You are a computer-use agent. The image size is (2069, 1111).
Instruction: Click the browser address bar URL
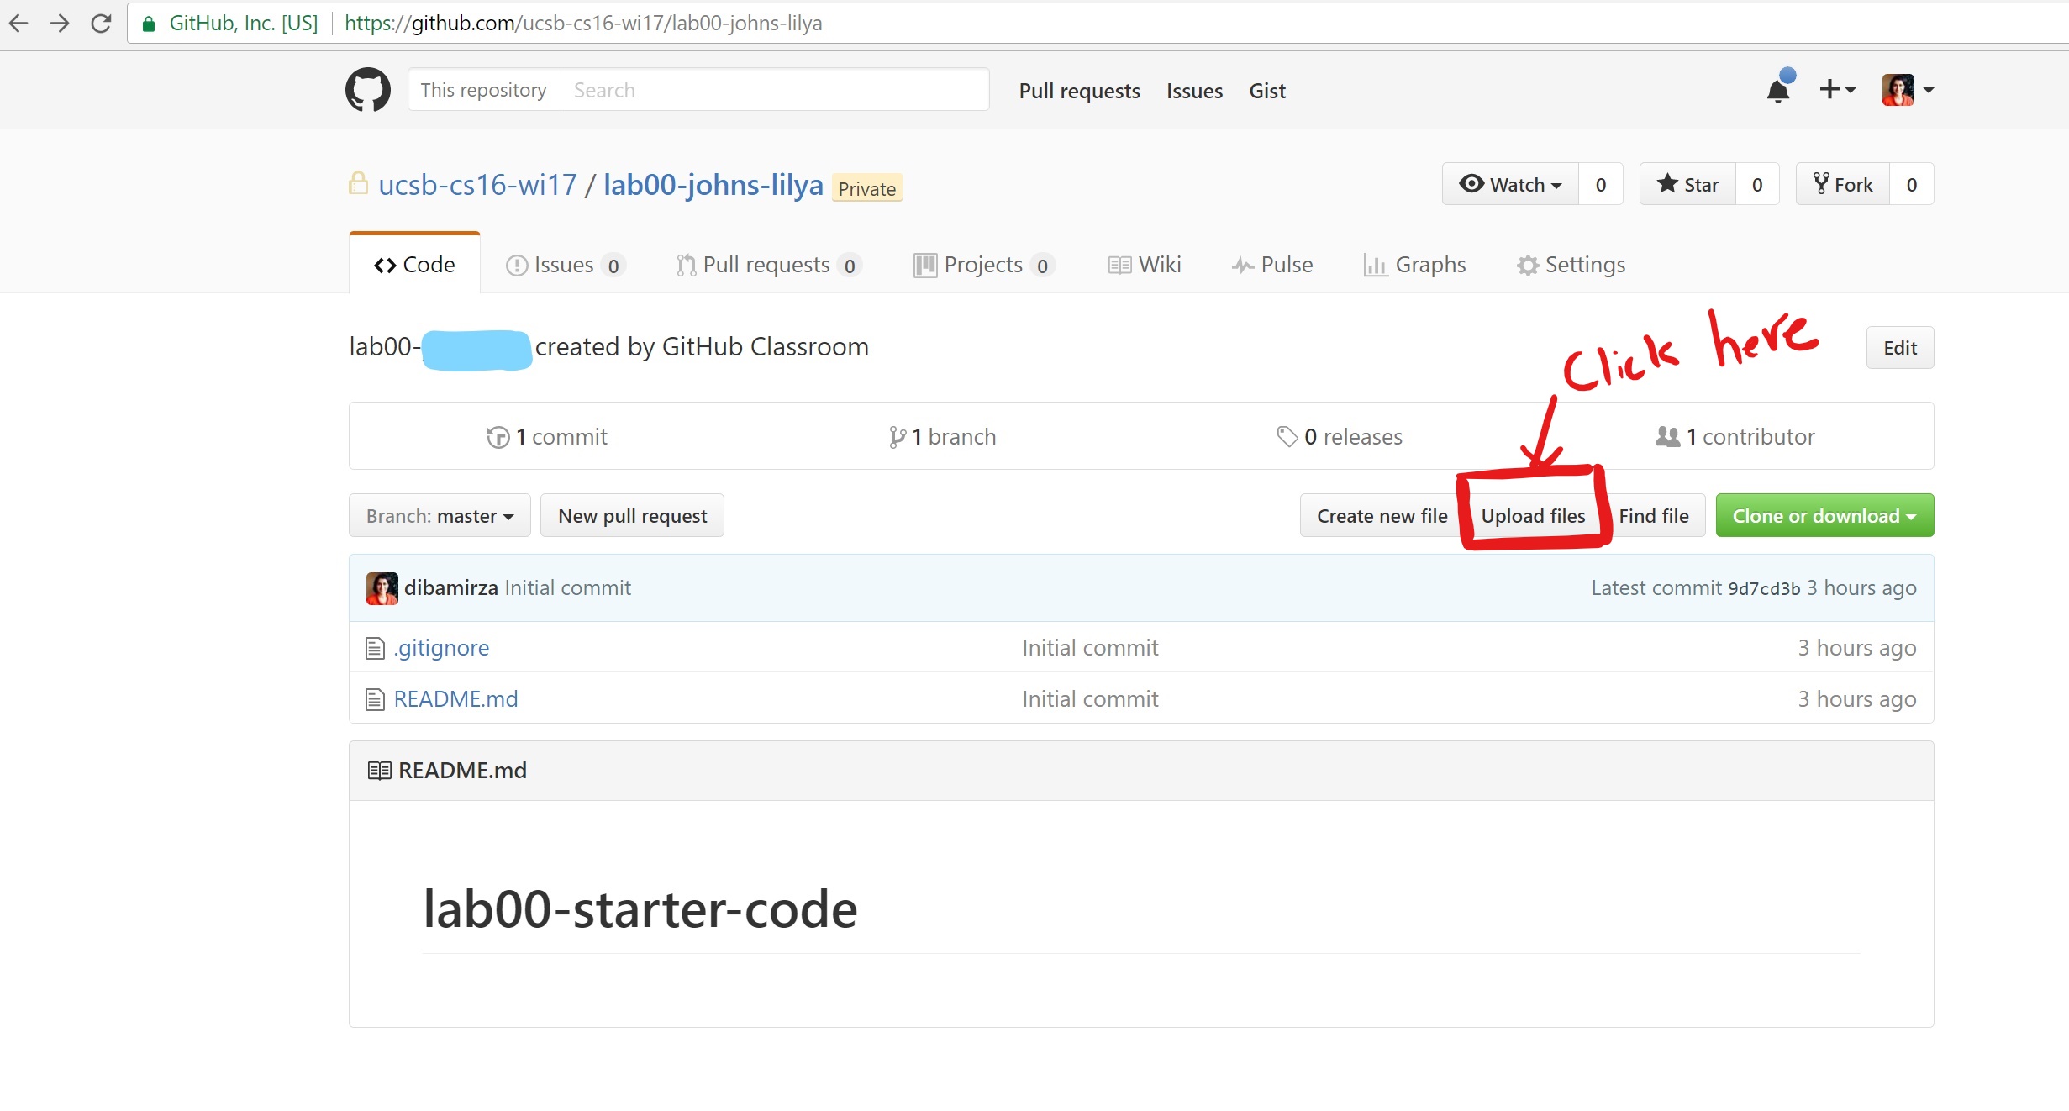point(583,24)
